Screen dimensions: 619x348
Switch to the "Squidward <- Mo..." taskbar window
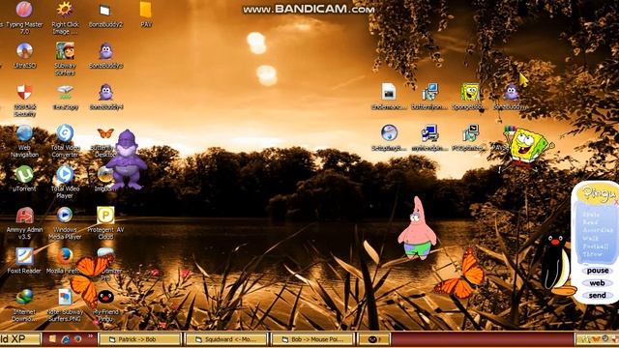226,339
